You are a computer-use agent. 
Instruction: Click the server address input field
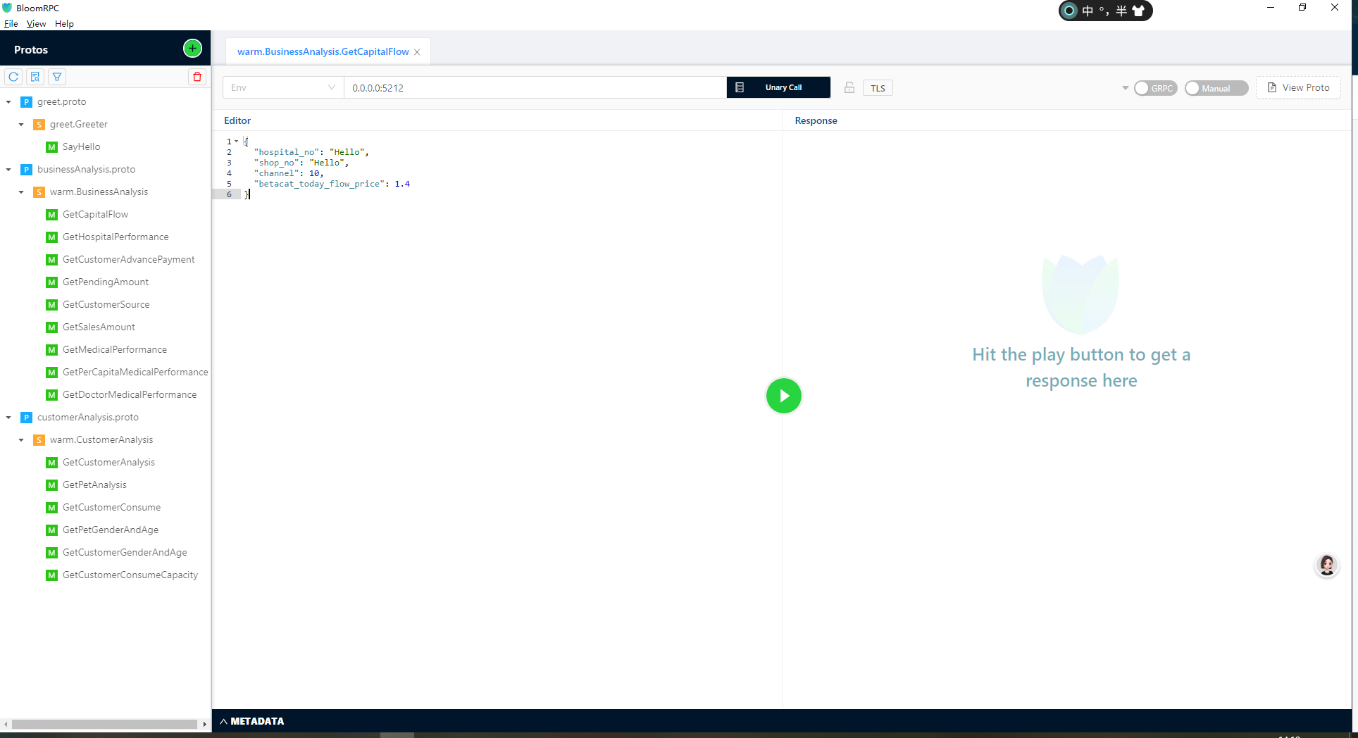[x=535, y=87]
